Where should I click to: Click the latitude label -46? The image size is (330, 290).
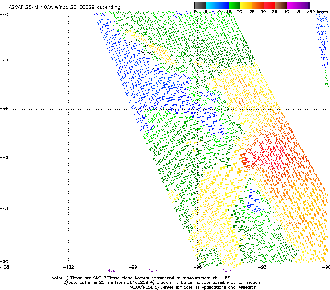click(4, 157)
